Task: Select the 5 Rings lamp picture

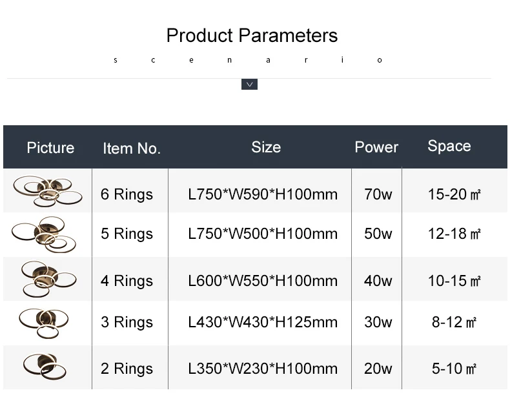Action: click(43, 235)
